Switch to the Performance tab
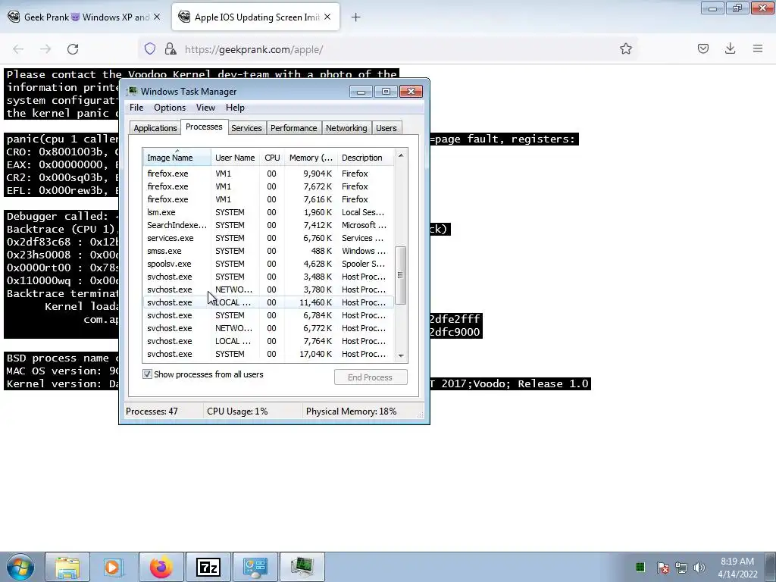Viewport: 776px width, 582px height. pyautogui.click(x=293, y=128)
